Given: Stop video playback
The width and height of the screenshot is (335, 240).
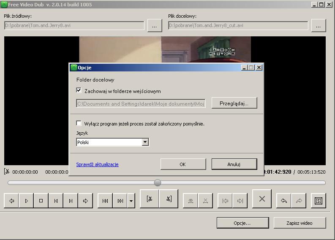Looking at the screenshot, I should click(41, 201).
